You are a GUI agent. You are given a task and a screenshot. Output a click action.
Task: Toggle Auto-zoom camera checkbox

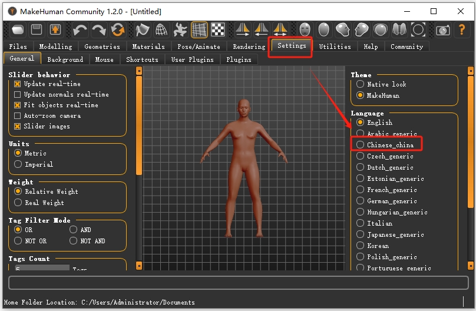17,115
